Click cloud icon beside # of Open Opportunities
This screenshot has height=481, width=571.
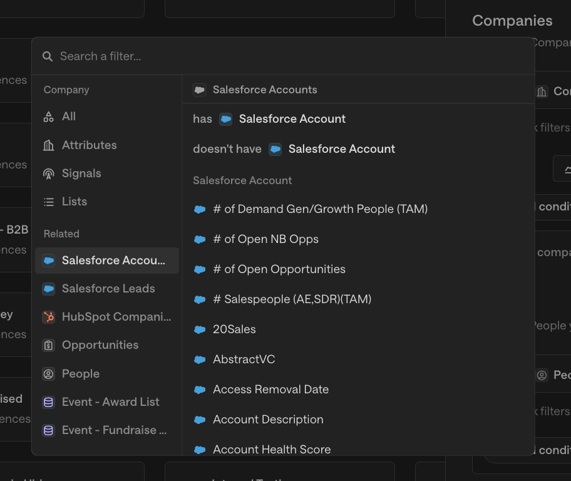click(x=200, y=269)
